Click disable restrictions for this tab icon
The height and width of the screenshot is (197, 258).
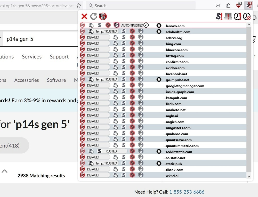tap(228, 17)
